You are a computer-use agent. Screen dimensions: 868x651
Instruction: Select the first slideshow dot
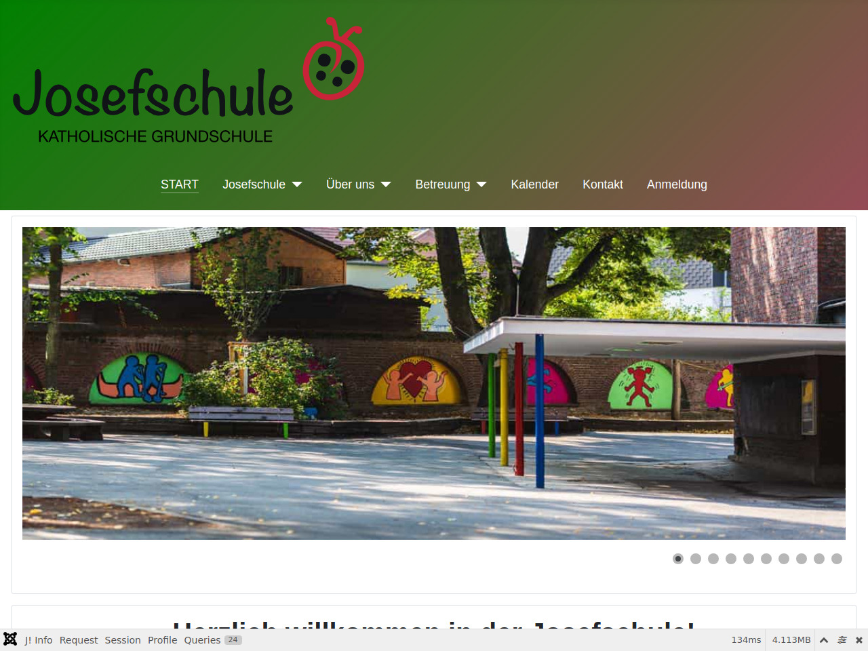pos(678,559)
